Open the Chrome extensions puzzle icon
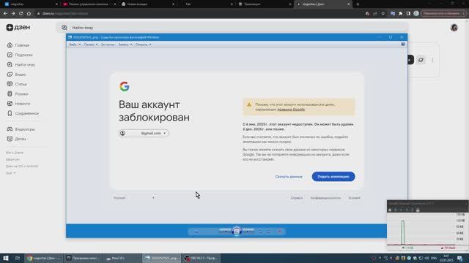This screenshot has height=263, width=469. (x=400, y=13)
